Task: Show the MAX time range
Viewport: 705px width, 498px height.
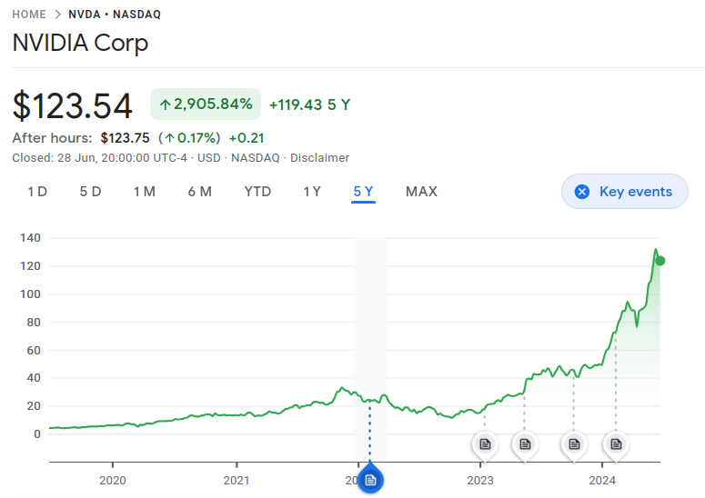Action: point(421,192)
